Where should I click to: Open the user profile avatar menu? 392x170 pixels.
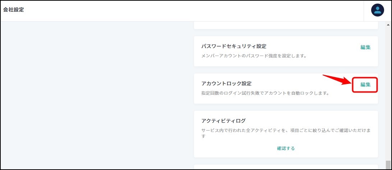(377, 10)
